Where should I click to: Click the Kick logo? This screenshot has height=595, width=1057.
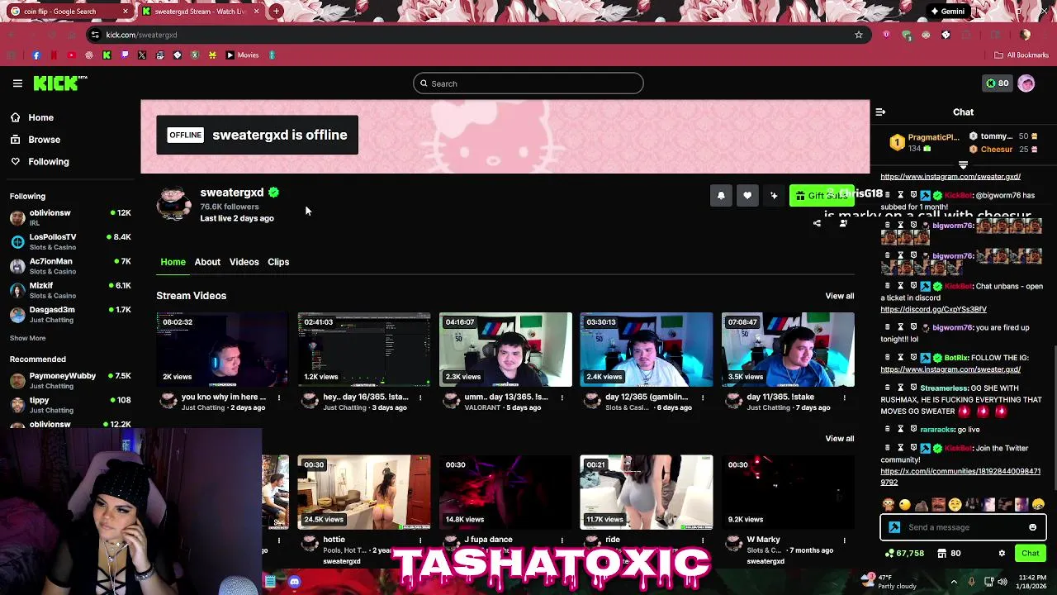(x=59, y=83)
